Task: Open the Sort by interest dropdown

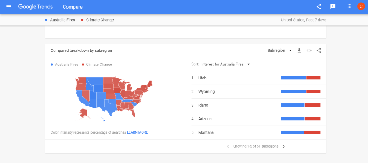Action: (225, 64)
